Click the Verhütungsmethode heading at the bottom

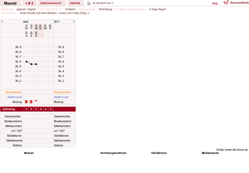113,153
